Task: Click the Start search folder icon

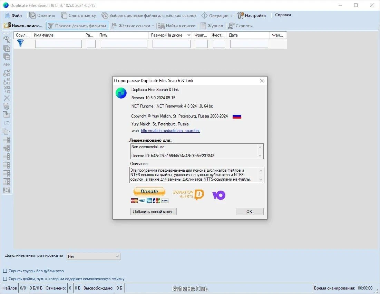Action: pyautogui.click(x=7, y=26)
